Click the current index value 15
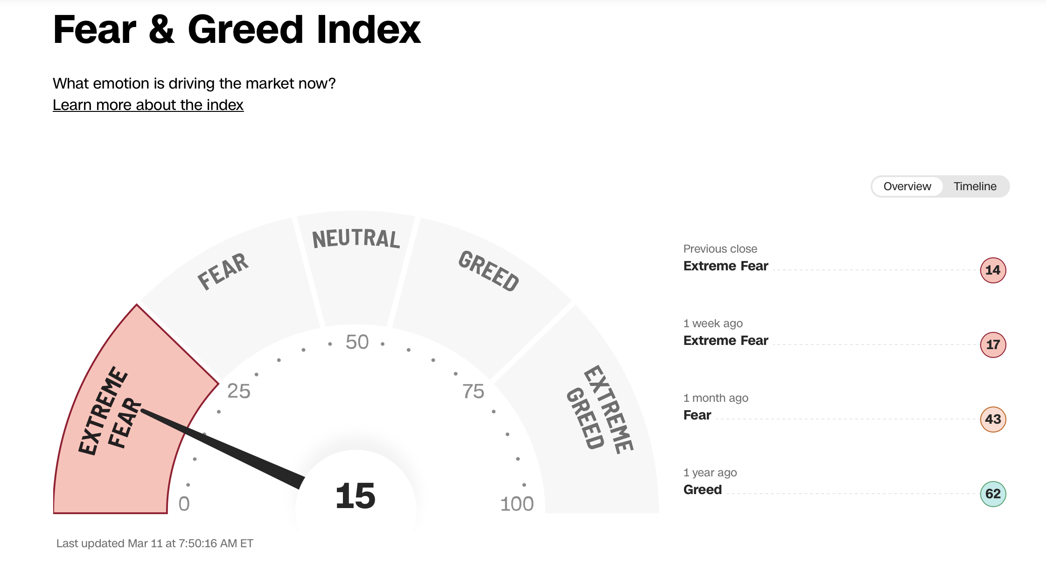The image size is (1046, 564). tap(356, 495)
